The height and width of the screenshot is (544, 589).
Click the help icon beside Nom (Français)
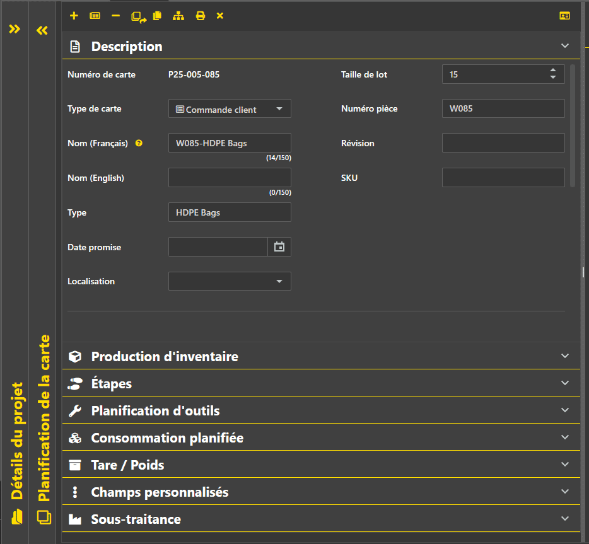click(139, 143)
